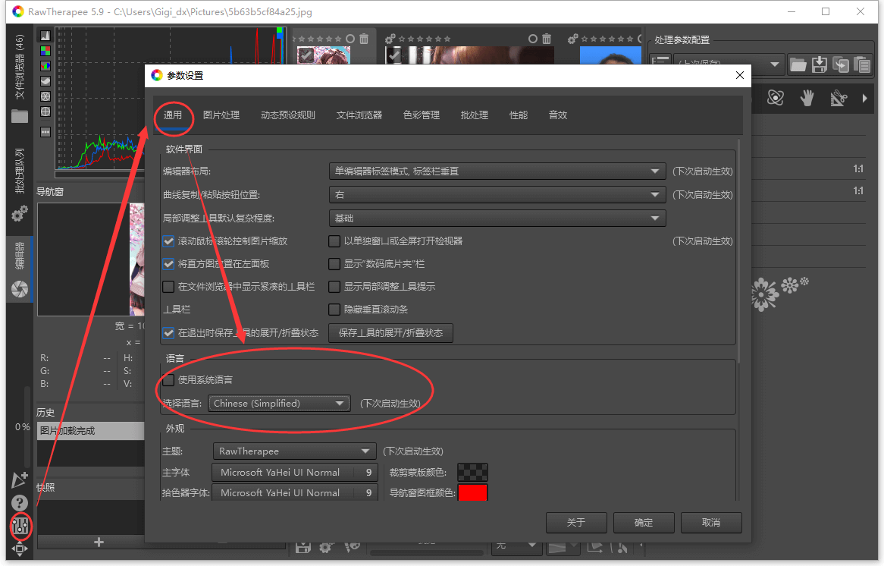Load processing profile from file (folder icon)
This screenshot has height=566, width=884.
(798, 65)
